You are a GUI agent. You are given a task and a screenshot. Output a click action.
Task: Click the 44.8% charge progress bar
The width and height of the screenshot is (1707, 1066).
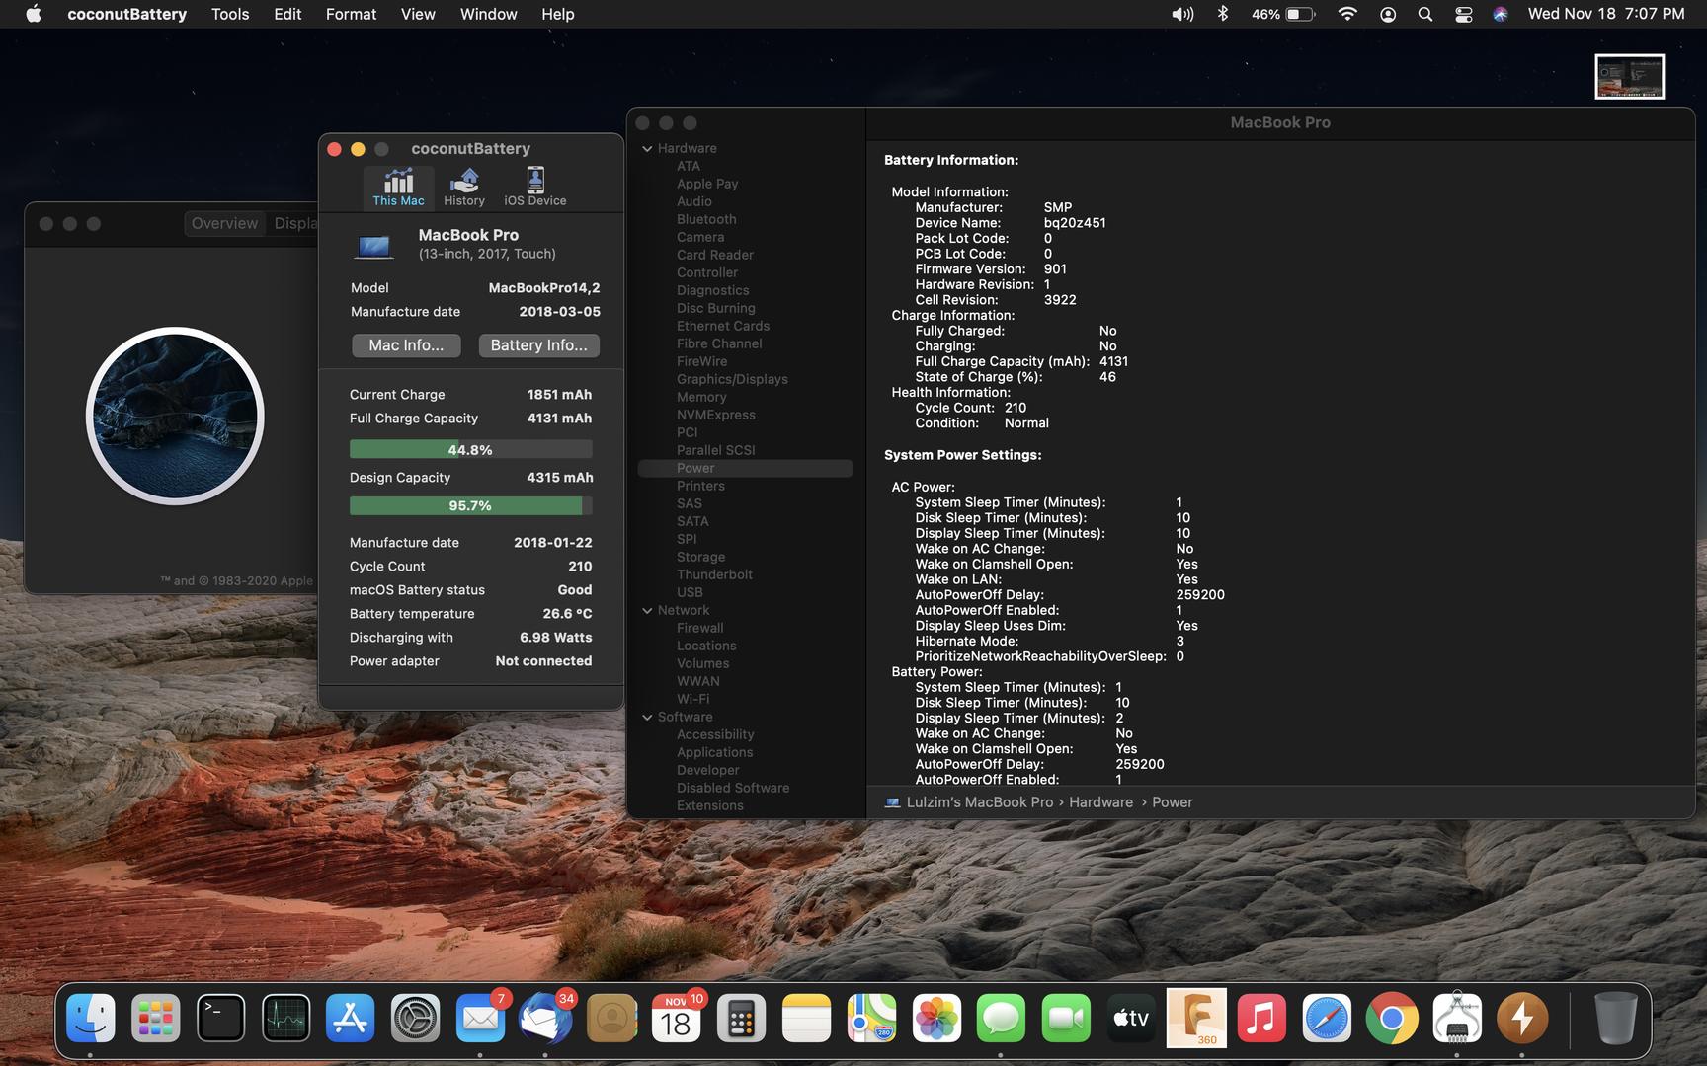point(470,450)
